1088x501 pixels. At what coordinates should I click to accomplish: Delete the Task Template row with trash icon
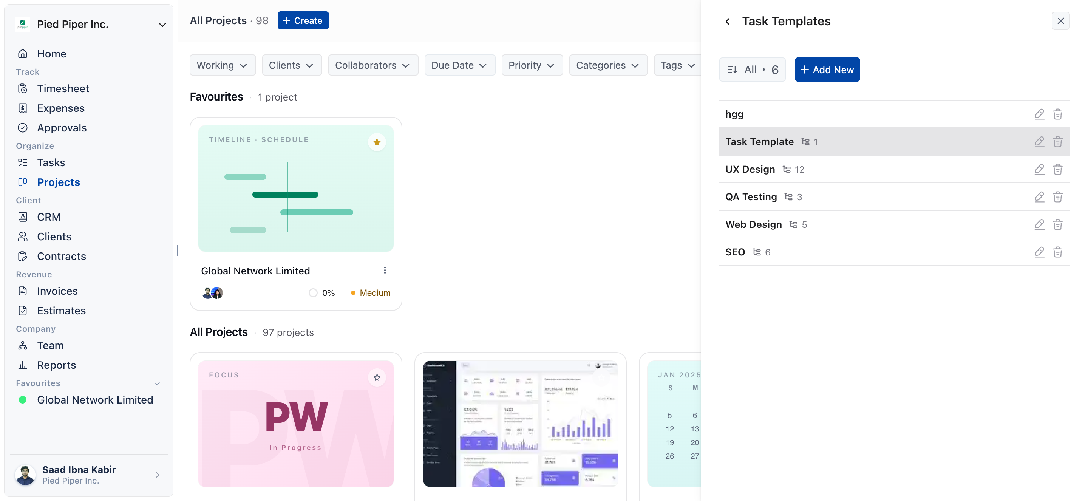pyautogui.click(x=1057, y=142)
